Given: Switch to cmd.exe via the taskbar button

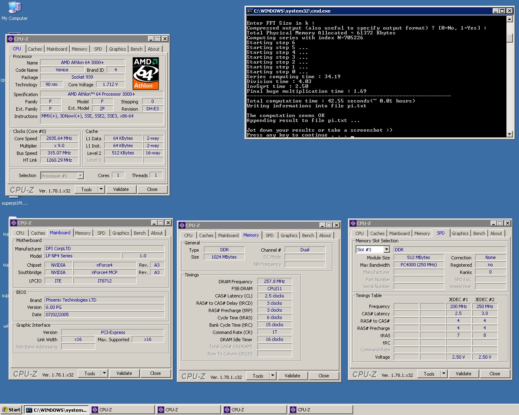Looking at the screenshot, I should tap(56, 410).
